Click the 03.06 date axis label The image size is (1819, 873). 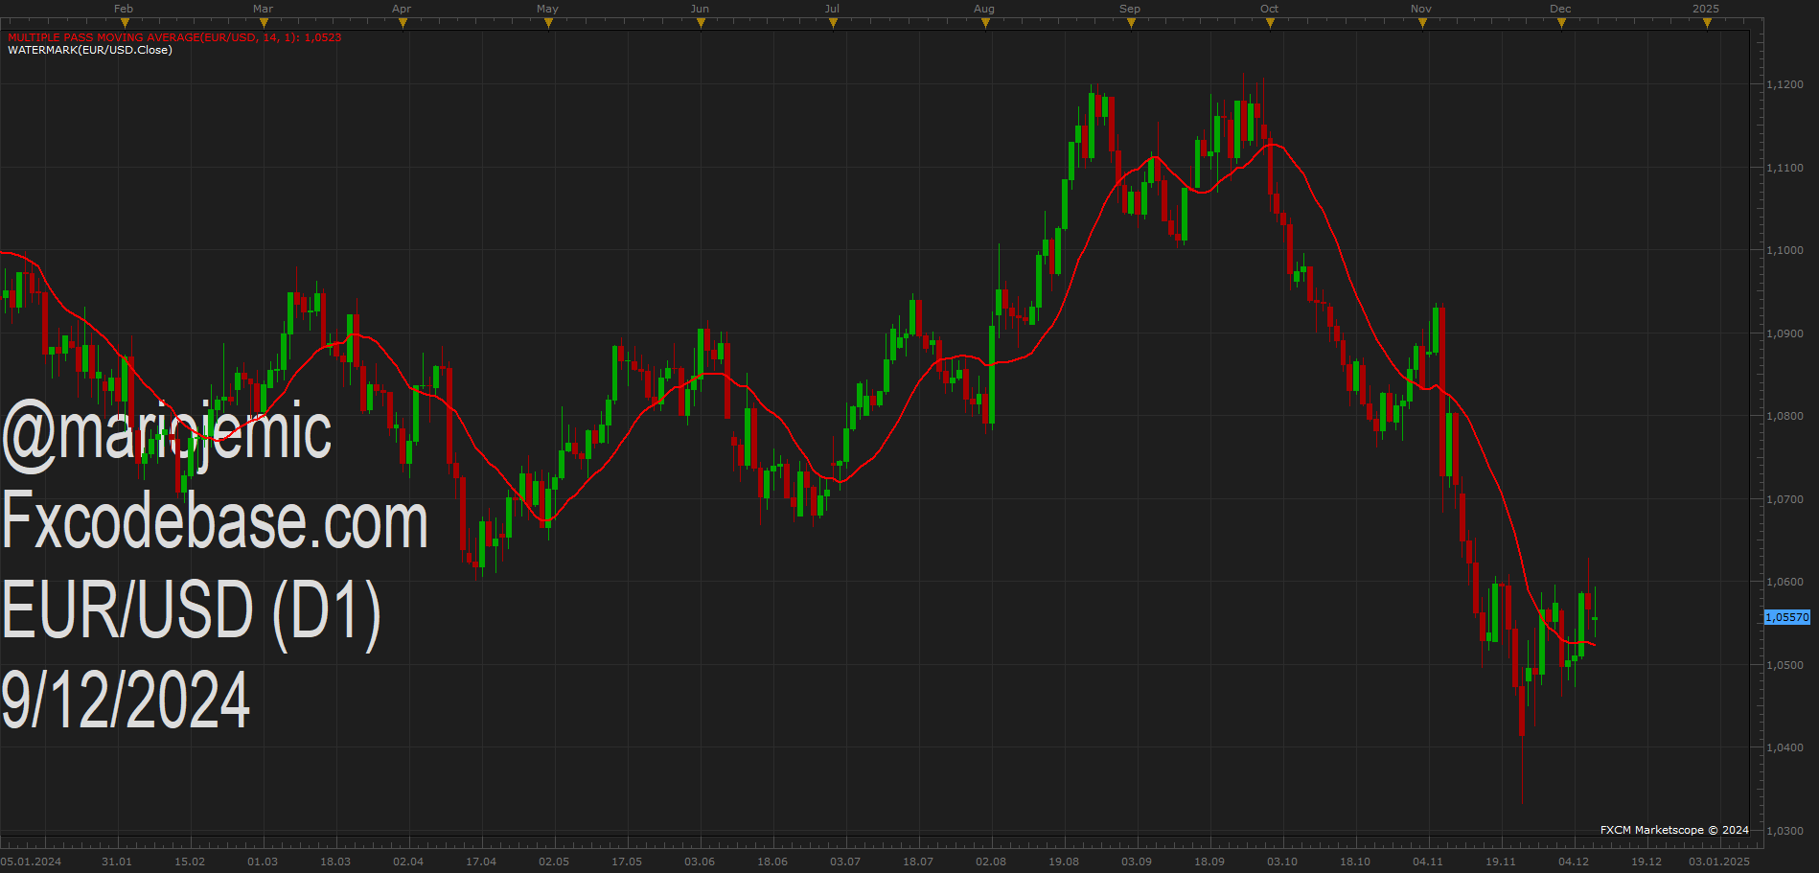[700, 862]
